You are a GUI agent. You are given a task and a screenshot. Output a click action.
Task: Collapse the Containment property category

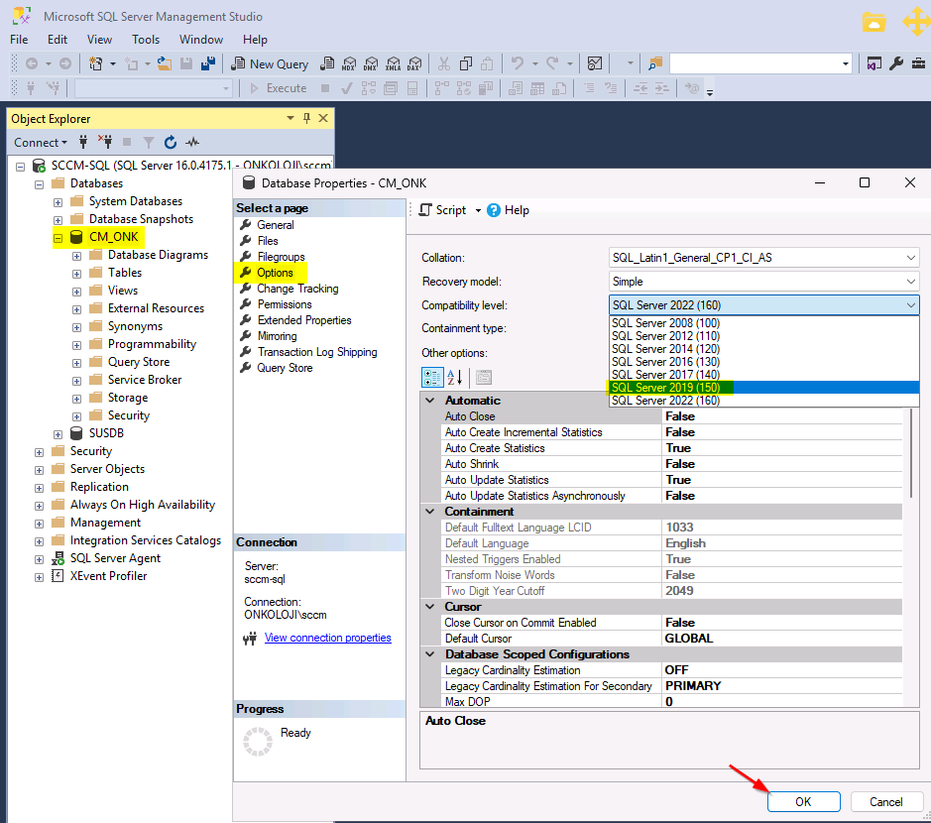[x=430, y=512]
